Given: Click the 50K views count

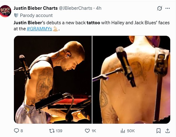Looking at the screenshot, I should click(x=131, y=131).
